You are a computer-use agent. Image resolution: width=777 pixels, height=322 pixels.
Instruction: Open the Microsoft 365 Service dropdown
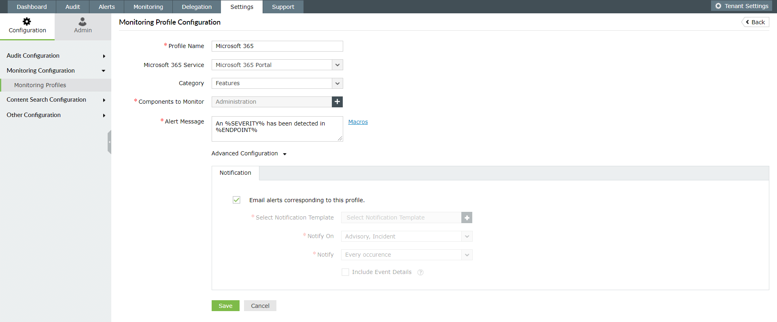[277, 65]
